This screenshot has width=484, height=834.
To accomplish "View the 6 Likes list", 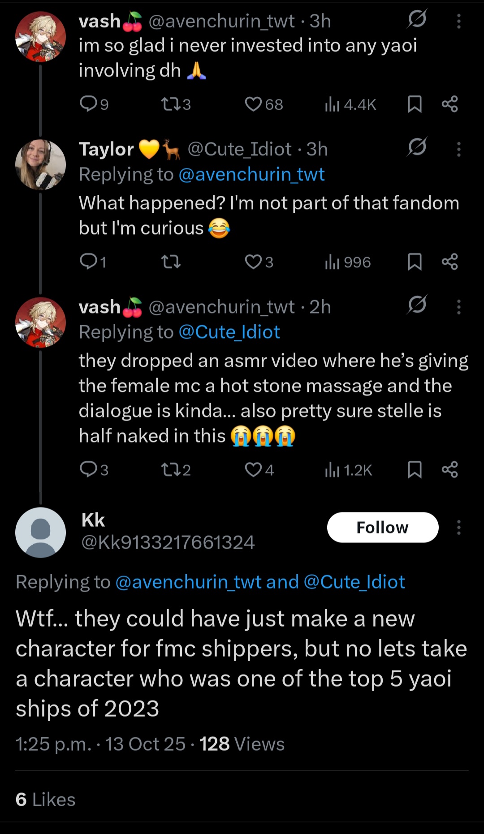I will click(45, 800).
